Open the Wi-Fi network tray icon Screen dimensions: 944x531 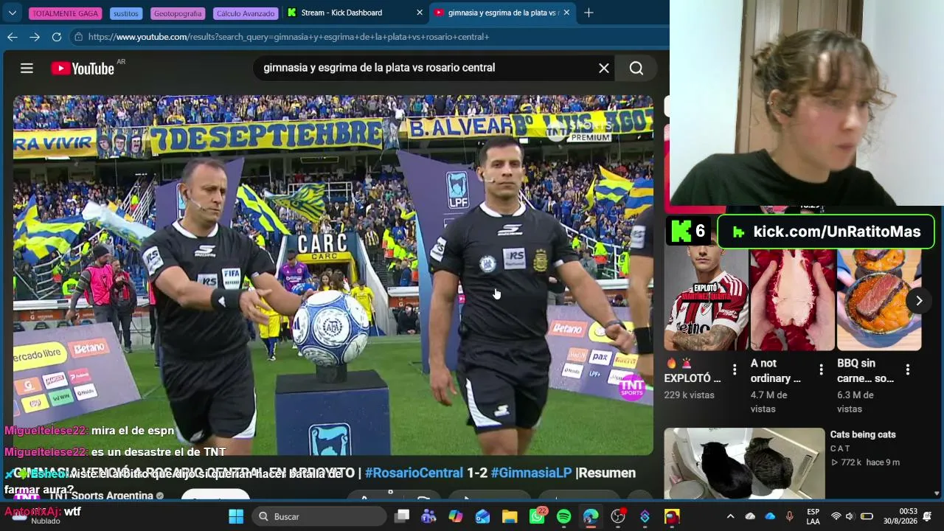click(x=836, y=516)
